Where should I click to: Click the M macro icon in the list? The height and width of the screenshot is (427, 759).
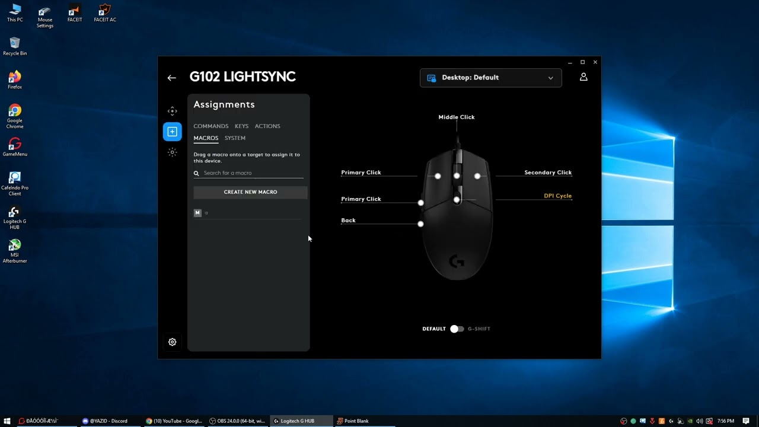(x=197, y=212)
